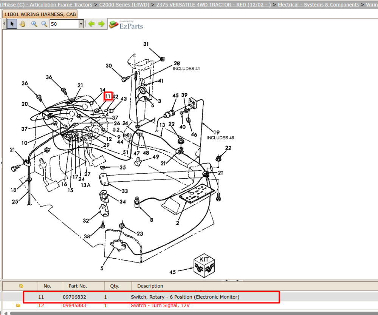Go to next diagram with green right arrow
The width and height of the screenshot is (378, 315).
click(x=101, y=24)
